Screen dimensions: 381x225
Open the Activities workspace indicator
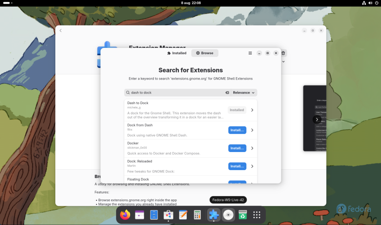click(8, 3)
